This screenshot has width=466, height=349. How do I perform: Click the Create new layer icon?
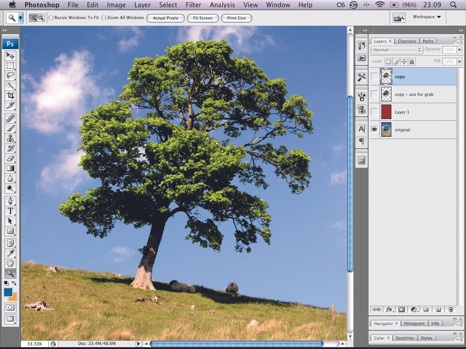click(x=439, y=309)
